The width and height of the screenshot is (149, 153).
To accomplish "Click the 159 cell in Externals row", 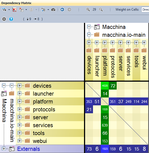I will click(x=113, y=149).
